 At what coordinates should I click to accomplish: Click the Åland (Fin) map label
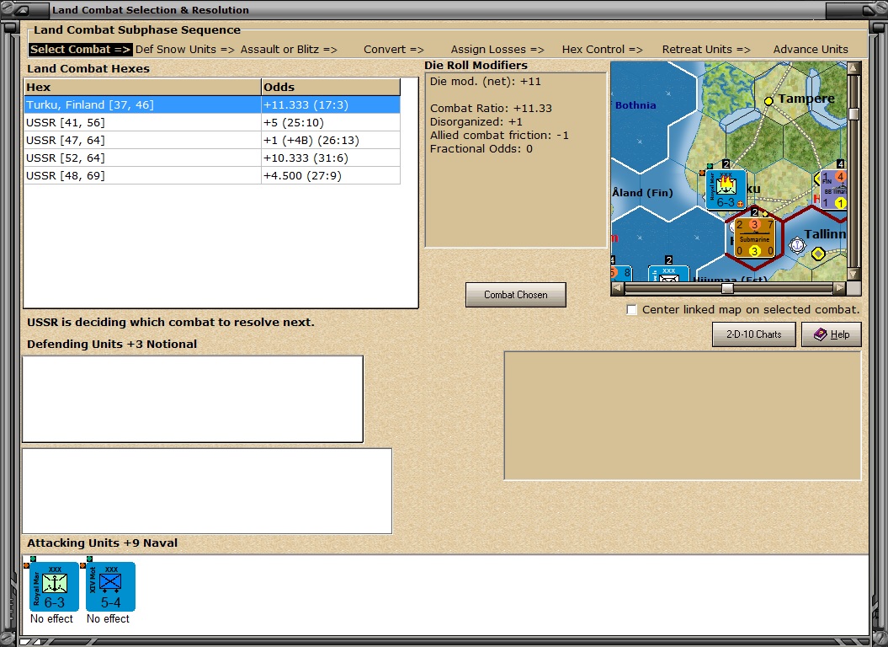click(x=642, y=193)
